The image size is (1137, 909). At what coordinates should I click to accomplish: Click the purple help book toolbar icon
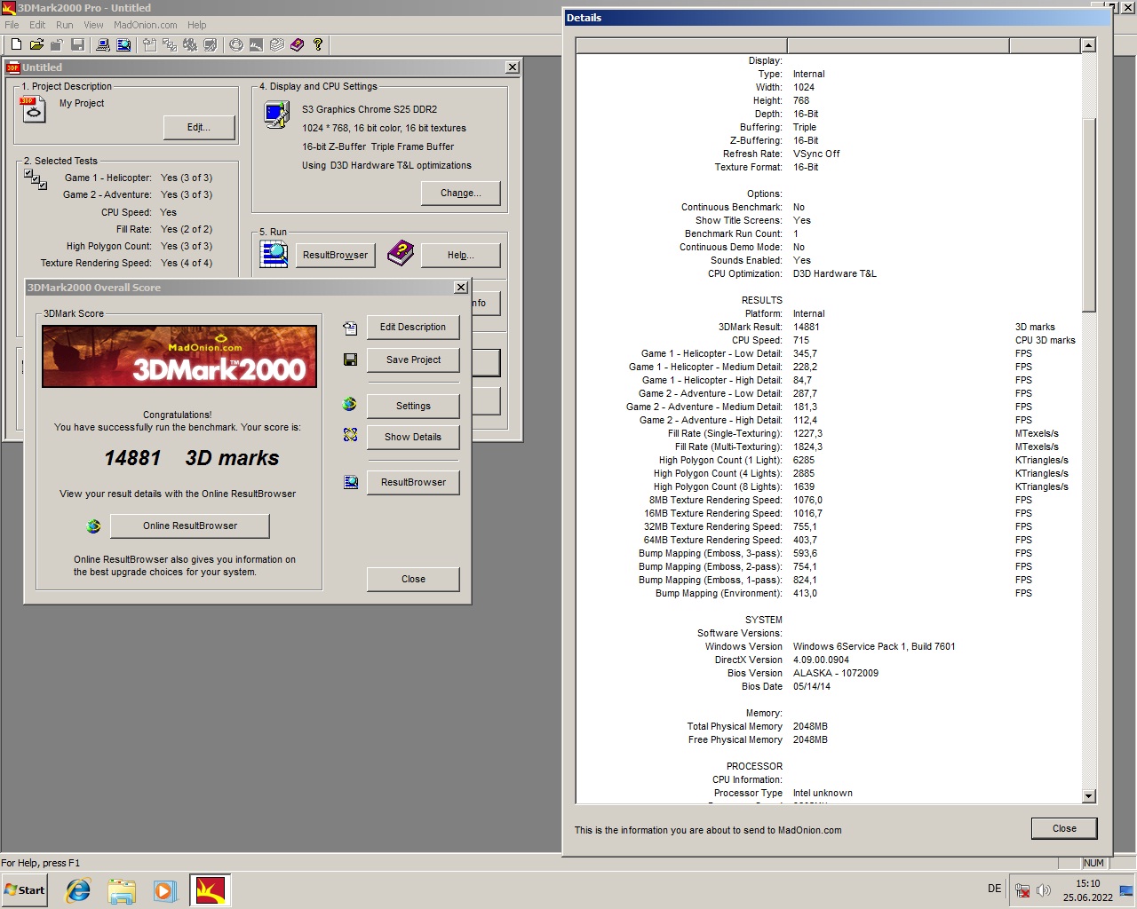coord(298,44)
